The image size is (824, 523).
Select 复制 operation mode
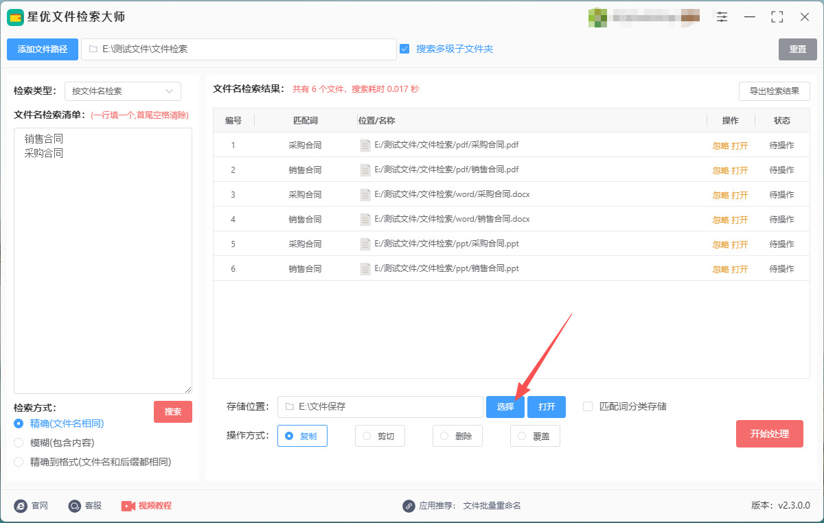[x=302, y=436]
